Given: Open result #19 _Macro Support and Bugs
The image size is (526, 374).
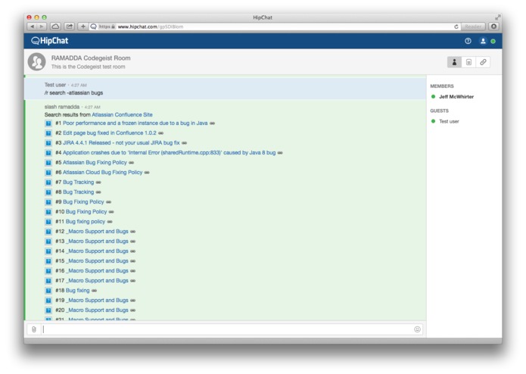Looking at the screenshot, I should tap(98, 301).
